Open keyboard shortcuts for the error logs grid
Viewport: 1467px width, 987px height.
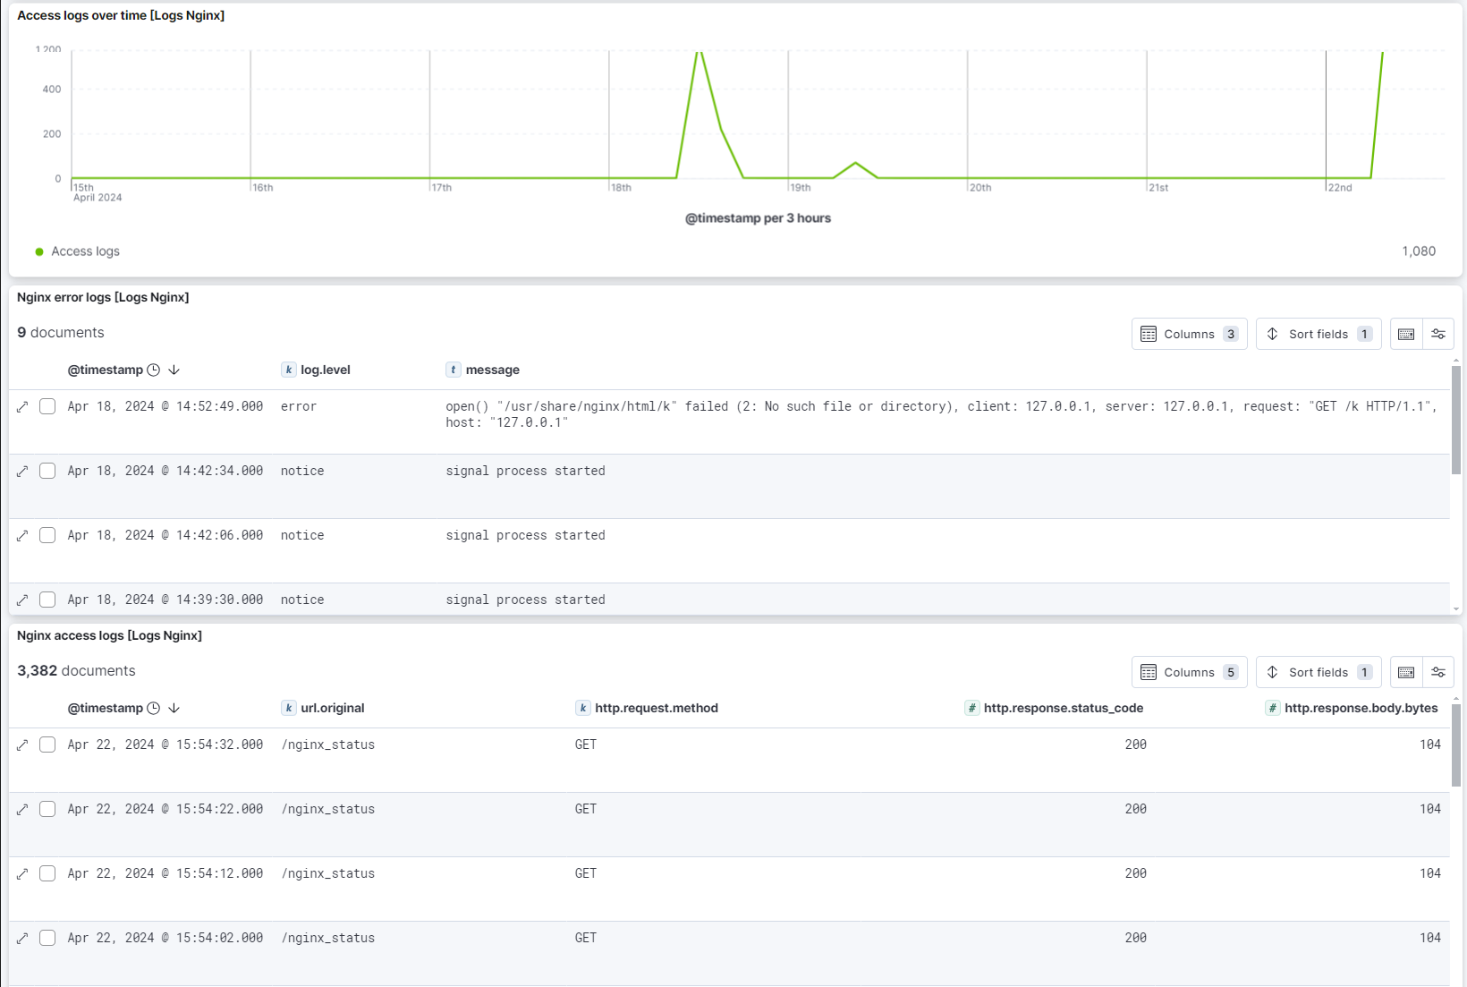tap(1405, 334)
